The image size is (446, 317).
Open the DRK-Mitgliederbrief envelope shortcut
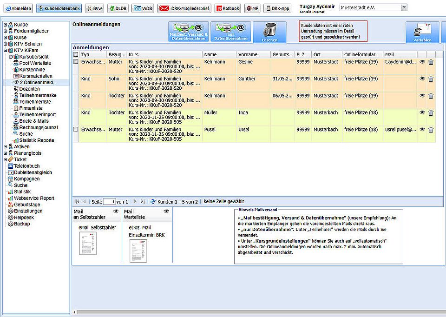(x=184, y=8)
